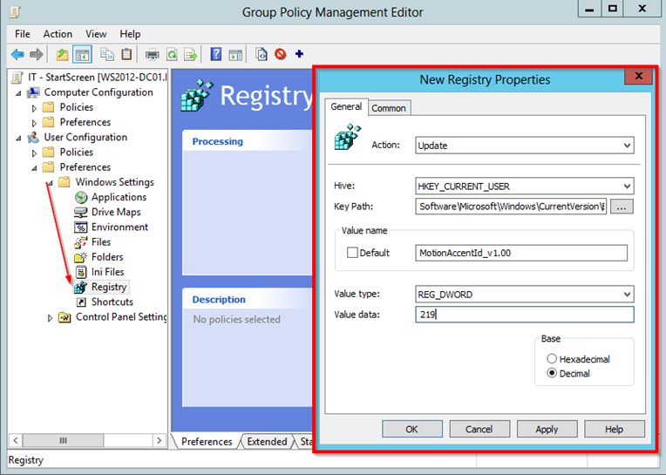This screenshot has height=475, width=666.
Task: Click the gray Forward arrow toolbar icon
Action: pos(37,54)
